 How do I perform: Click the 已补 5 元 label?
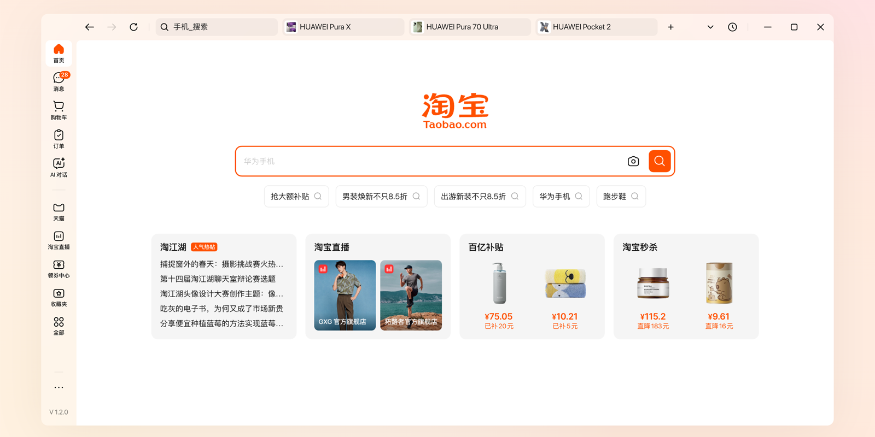click(x=565, y=326)
